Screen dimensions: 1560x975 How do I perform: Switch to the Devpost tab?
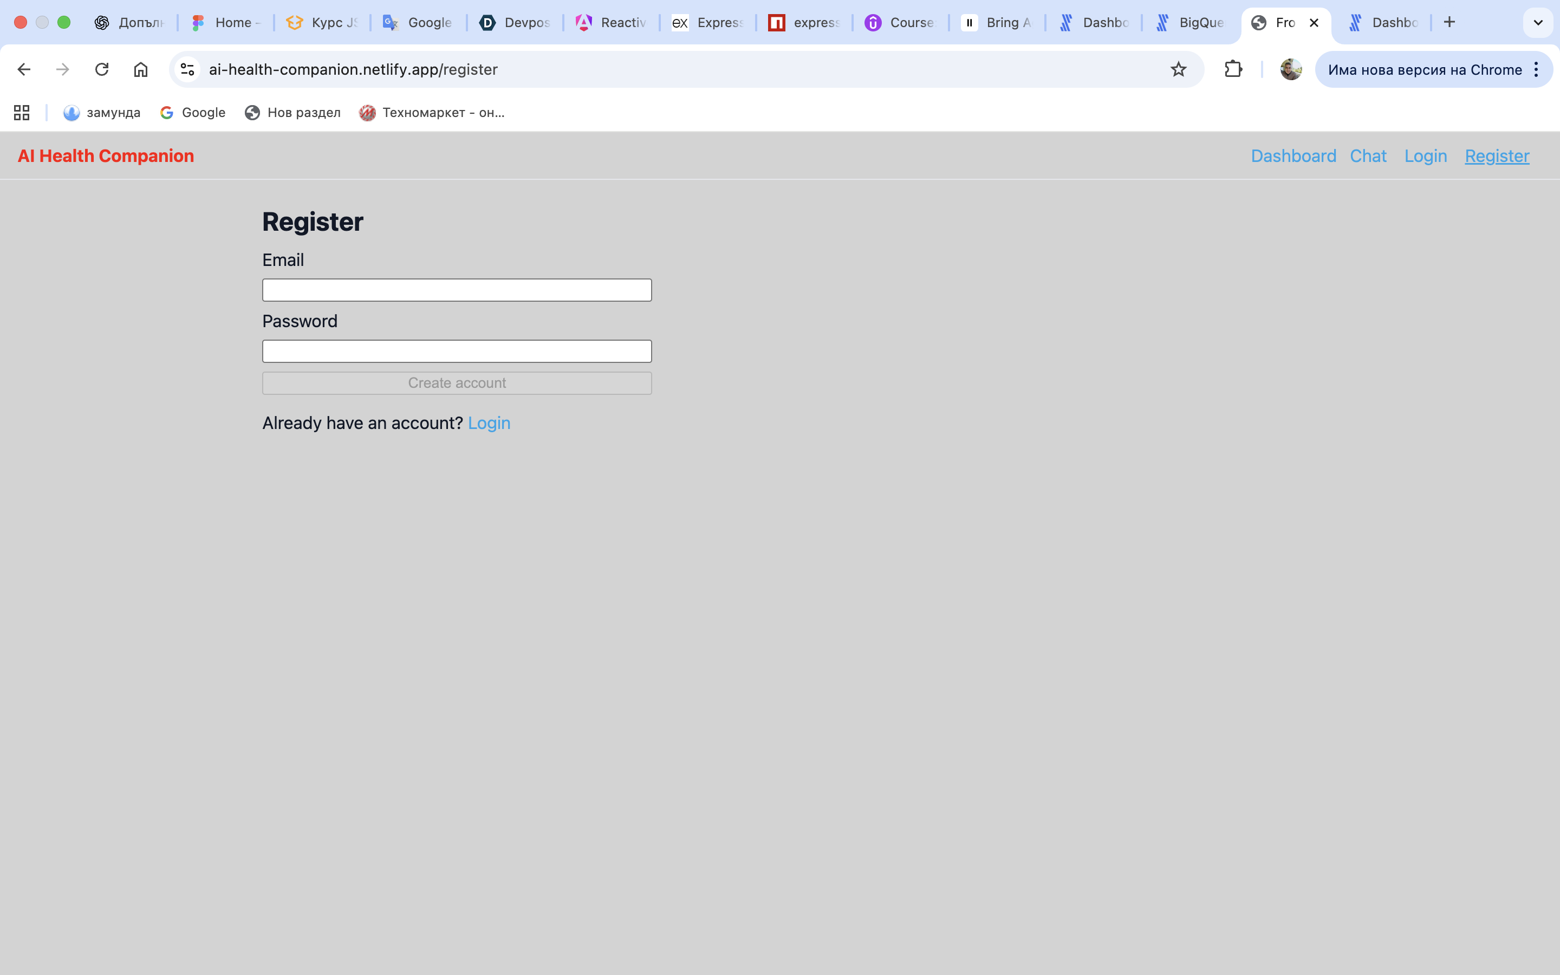515,23
